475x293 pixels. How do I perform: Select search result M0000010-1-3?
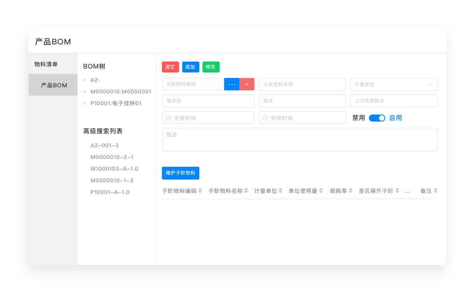point(112,180)
